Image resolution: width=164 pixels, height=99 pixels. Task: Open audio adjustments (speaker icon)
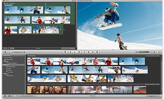point(93,52)
